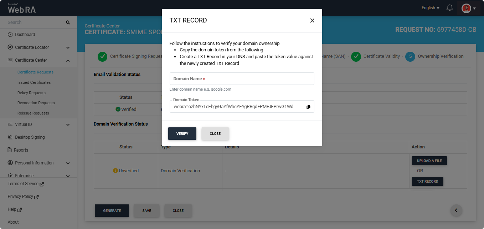Click the WebRA logo

coord(21,9)
